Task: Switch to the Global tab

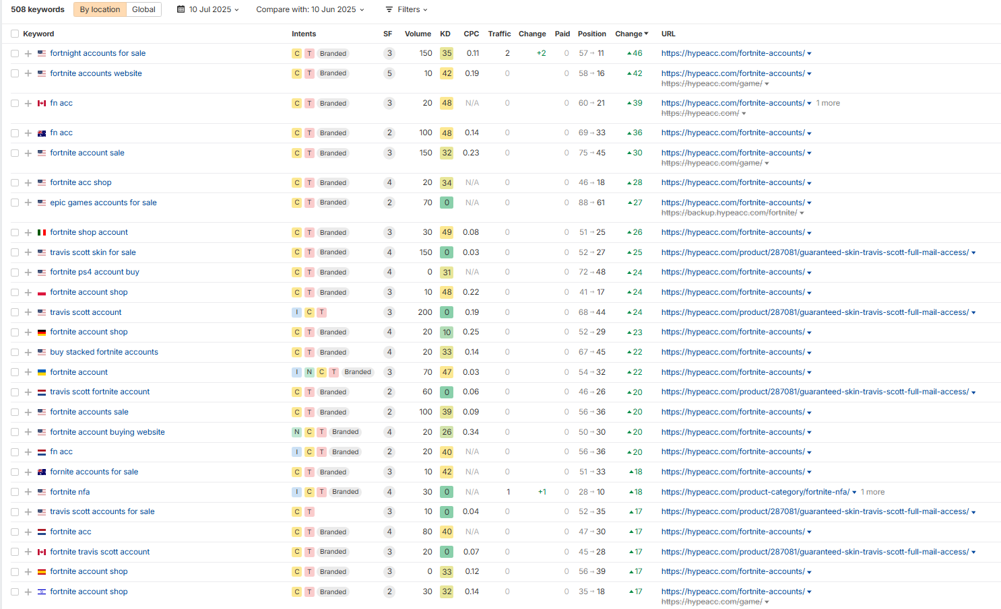Action: [x=143, y=9]
